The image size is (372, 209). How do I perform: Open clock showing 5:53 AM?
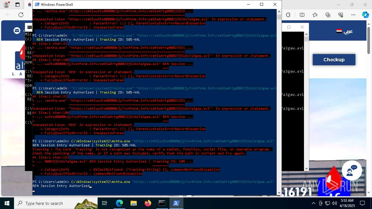[347, 203]
